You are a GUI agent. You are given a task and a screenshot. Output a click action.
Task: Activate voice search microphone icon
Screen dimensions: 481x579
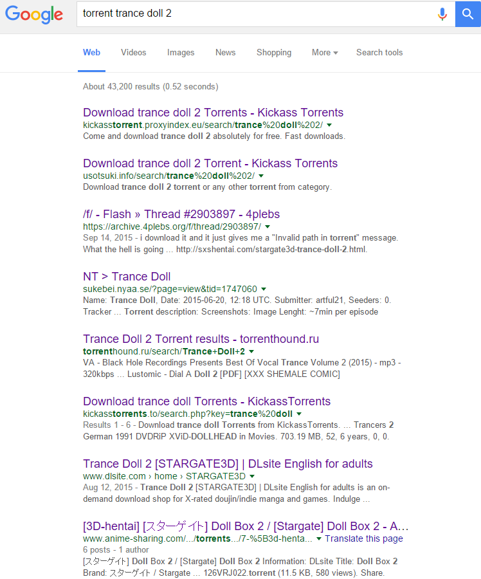(442, 14)
